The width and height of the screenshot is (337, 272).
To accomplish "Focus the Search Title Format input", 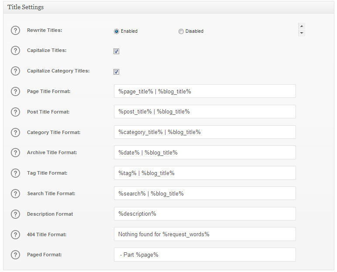I will (205, 193).
